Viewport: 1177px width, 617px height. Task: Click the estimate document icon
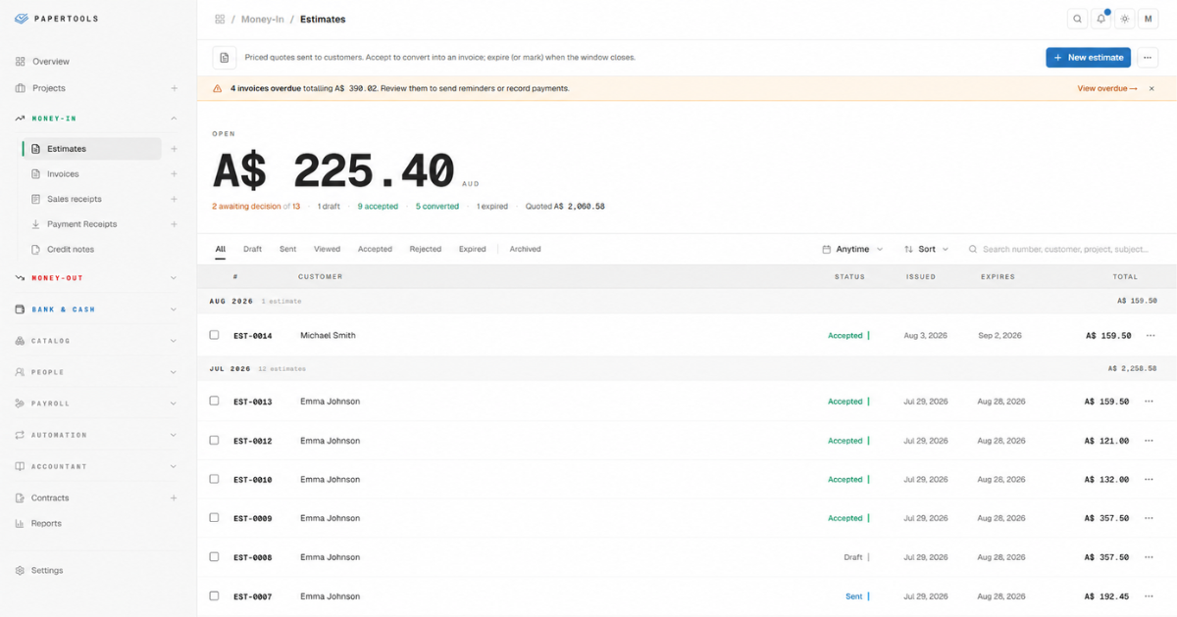tap(225, 58)
